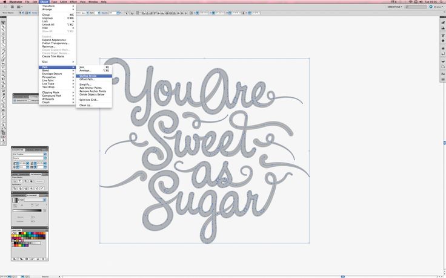
Task: Choose Offset Path from the Path submenu
Action: tap(94, 79)
